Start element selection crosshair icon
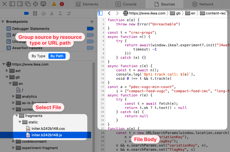 [36, 4]
